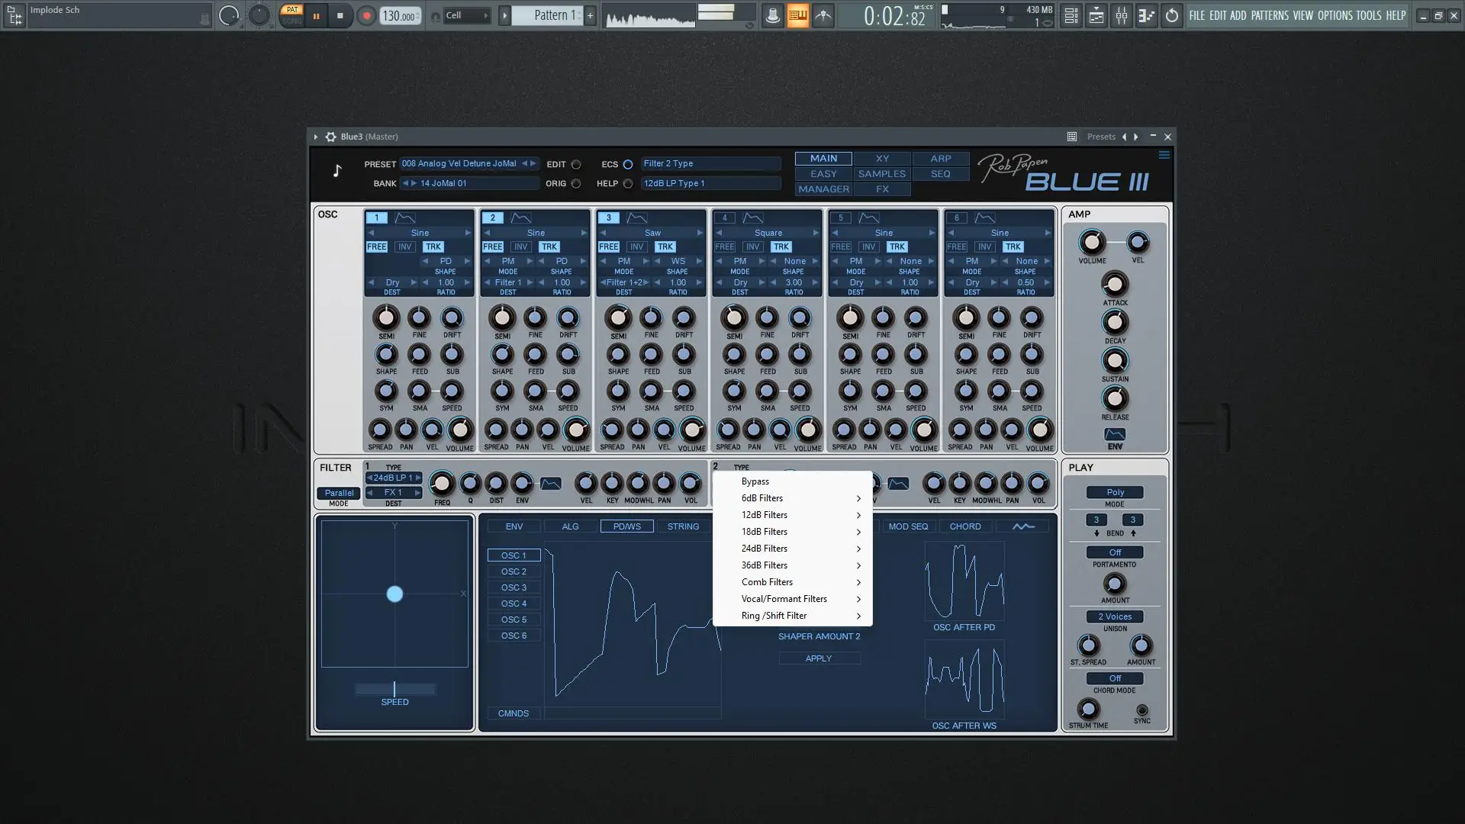Click the record button in transport
1465x824 pixels.
[366, 16]
